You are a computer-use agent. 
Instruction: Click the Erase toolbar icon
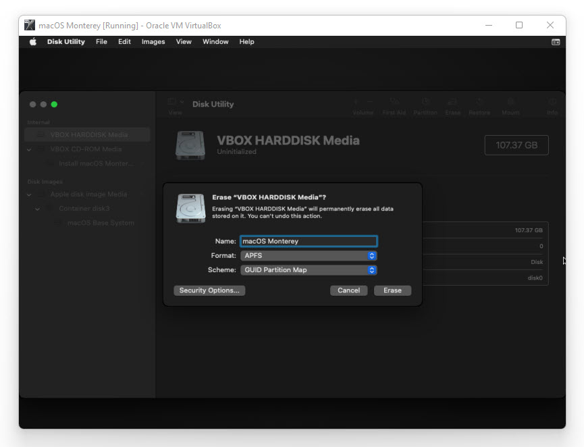pos(452,107)
